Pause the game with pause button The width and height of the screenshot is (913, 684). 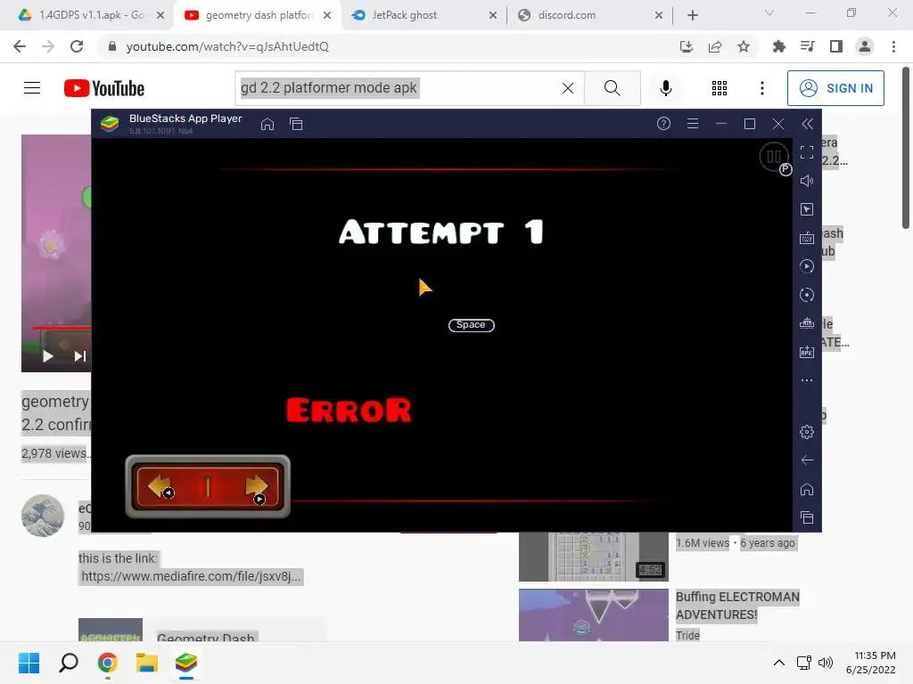coord(774,157)
